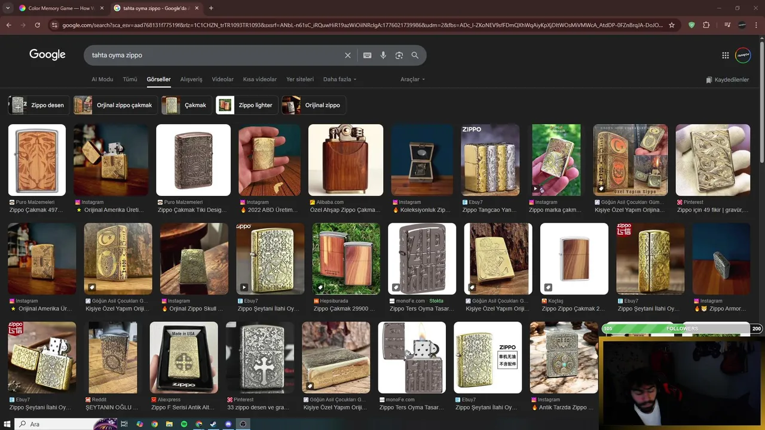Filter by the Çakmak chip
This screenshot has height=430, width=765.
pyautogui.click(x=186, y=105)
